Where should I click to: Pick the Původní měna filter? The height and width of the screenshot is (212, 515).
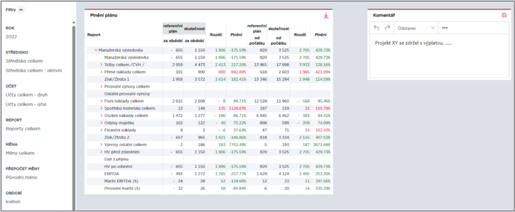coord(21,177)
